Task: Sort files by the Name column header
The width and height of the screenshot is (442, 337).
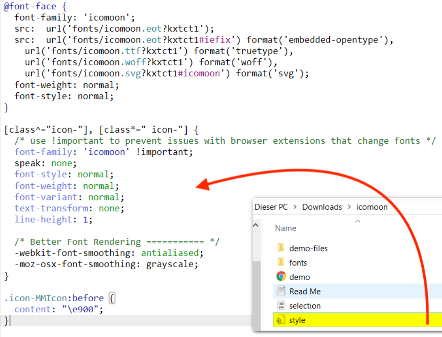Action: [x=285, y=228]
